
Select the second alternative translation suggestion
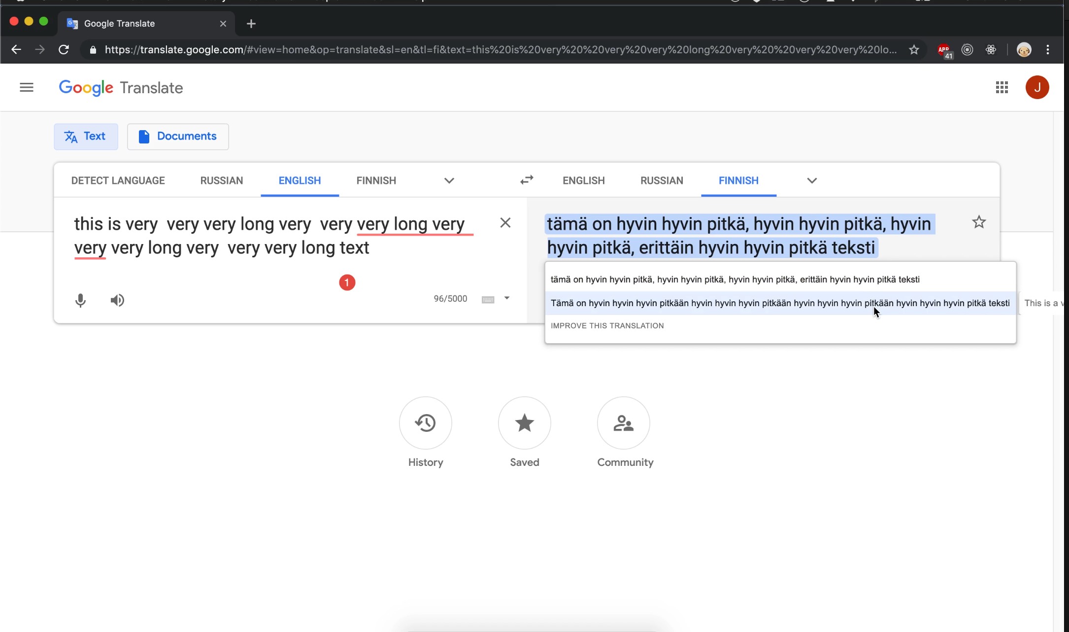point(781,303)
